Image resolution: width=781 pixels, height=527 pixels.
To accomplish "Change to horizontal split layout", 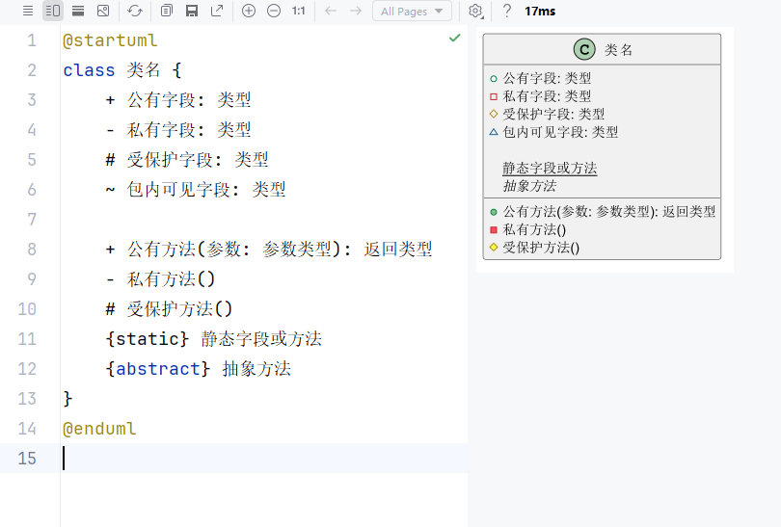I will tap(78, 11).
